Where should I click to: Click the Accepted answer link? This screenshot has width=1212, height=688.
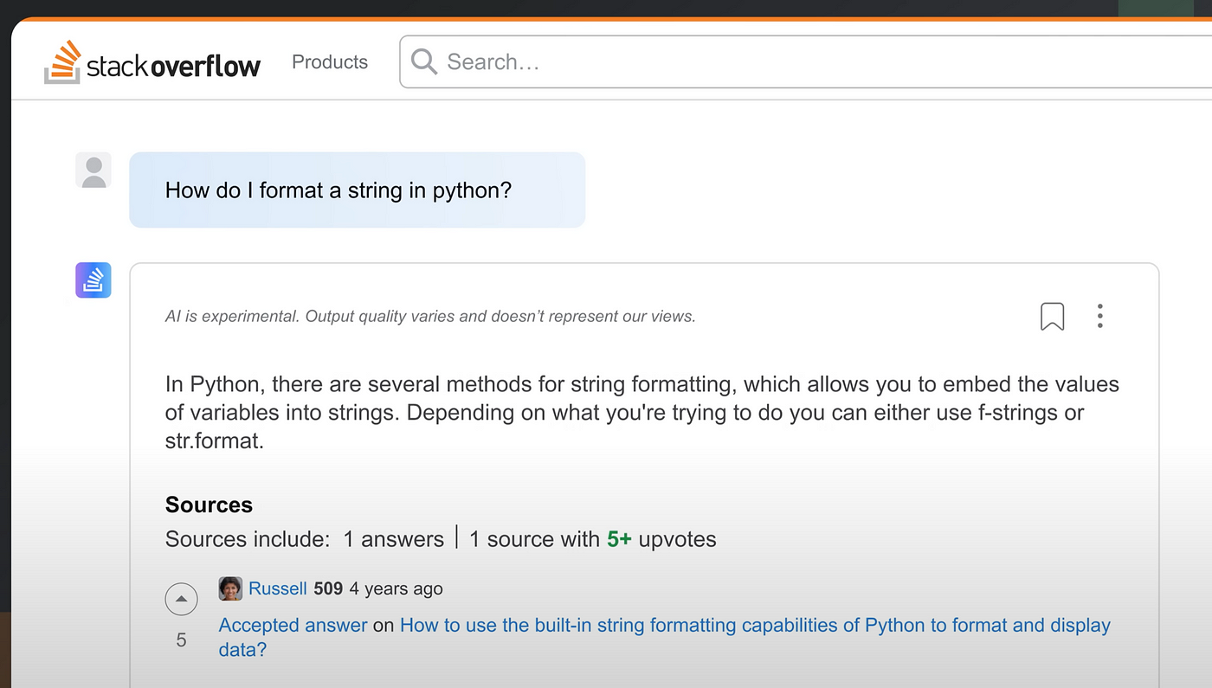(x=293, y=625)
